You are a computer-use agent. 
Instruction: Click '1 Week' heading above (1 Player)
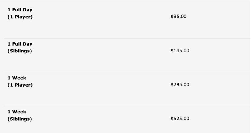[x=17, y=78]
